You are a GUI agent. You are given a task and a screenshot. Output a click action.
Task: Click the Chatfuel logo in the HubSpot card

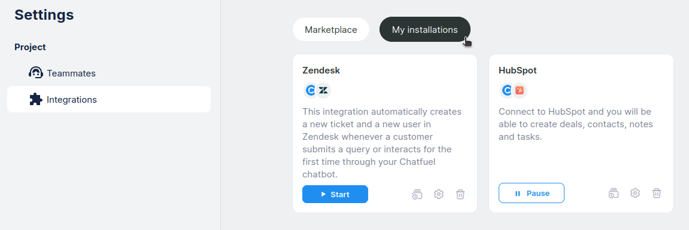pyautogui.click(x=506, y=90)
